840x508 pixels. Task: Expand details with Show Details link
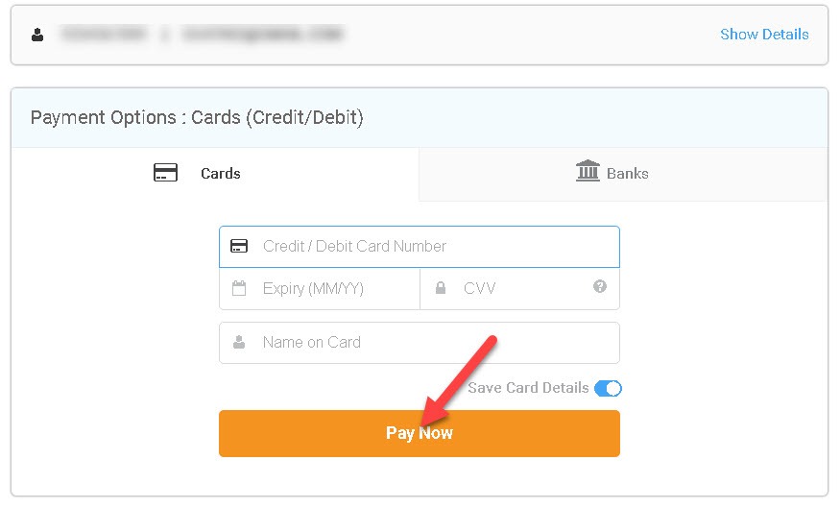tap(764, 35)
